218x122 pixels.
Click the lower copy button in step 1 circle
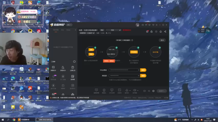(x=91, y=54)
